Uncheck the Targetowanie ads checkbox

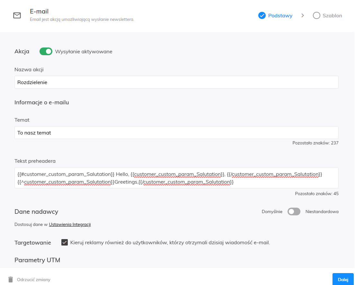[x=65, y=242]
